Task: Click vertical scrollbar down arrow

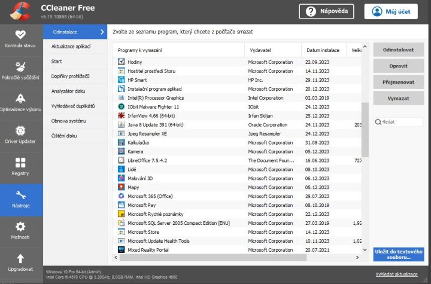Action: coord(365,250)
